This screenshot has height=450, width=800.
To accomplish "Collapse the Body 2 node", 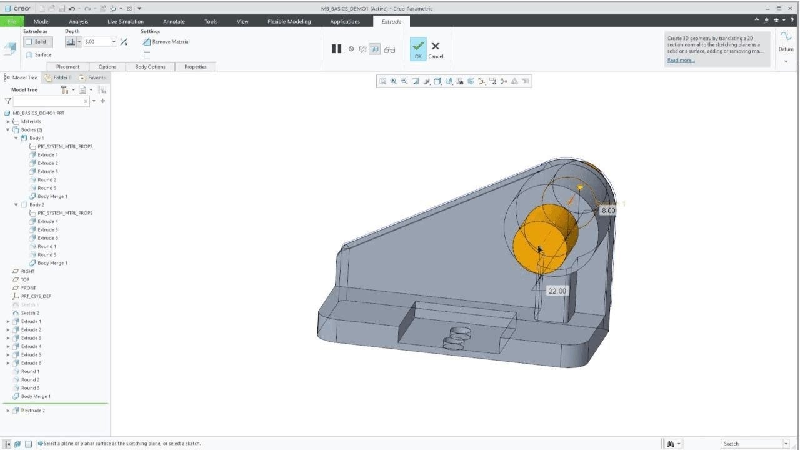I will 16,205.
